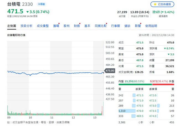Click the 9,972(39.47%) outer volume text
Image resolution: width=177 pixels, height=126 pixels.
[x=159, y=81]
